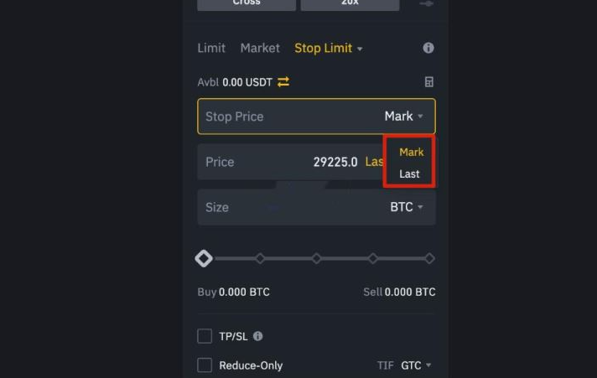Click the TP/SL info icon
The image size is (597, 378).
[257, 336]
